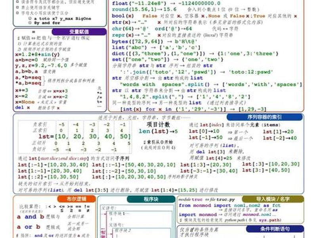
Task: Click the ':'.join(['toto','12','pswd']) example
Action: [196, 72]
